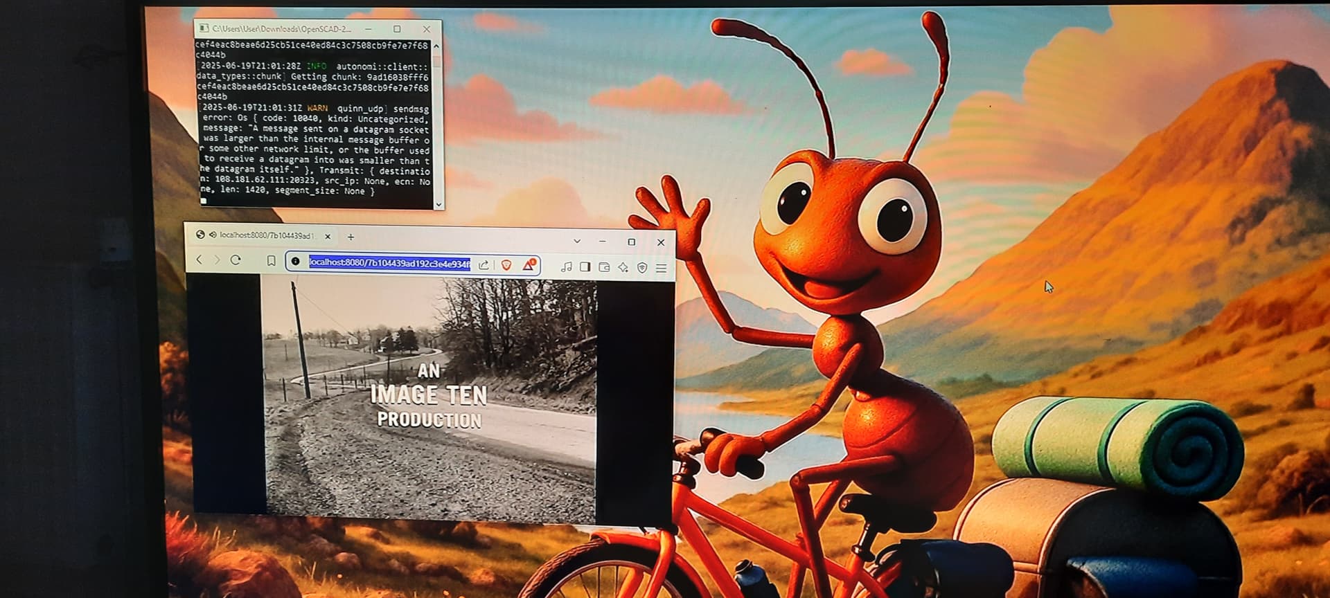Open Brave VPN shield icon
This screenshot has width=1330, height=598.
point(642,268)
